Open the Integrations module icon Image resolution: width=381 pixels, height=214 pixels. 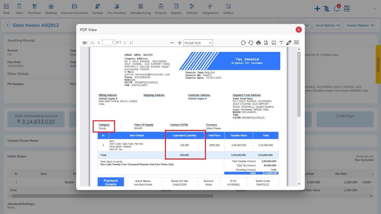210,9
